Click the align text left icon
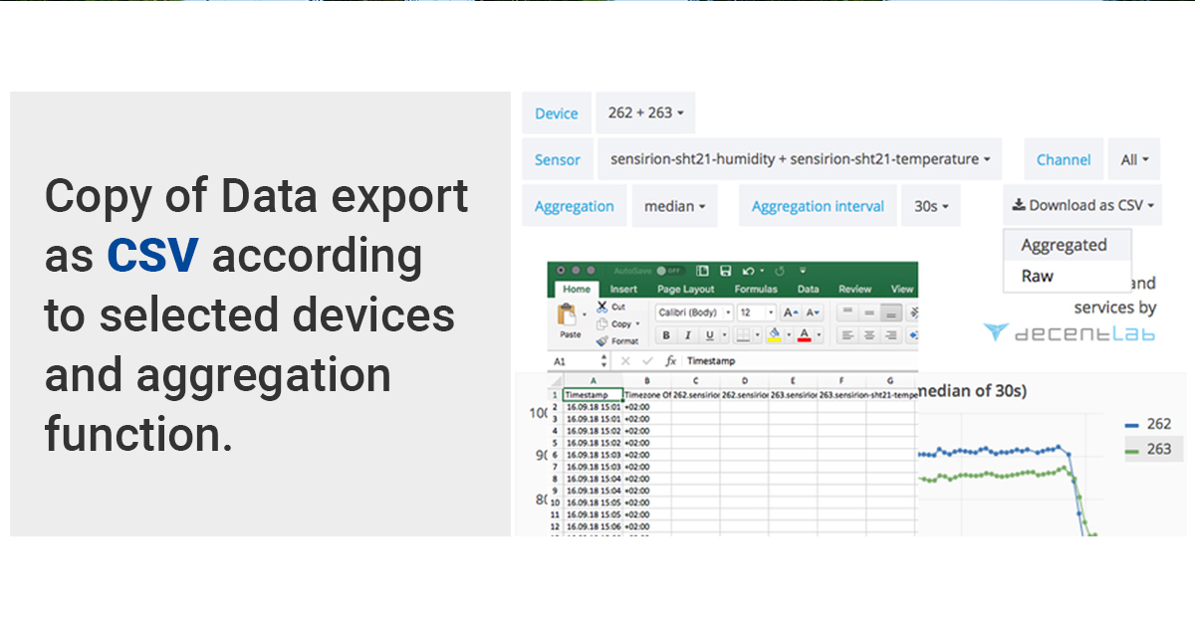 click(847, 335)
